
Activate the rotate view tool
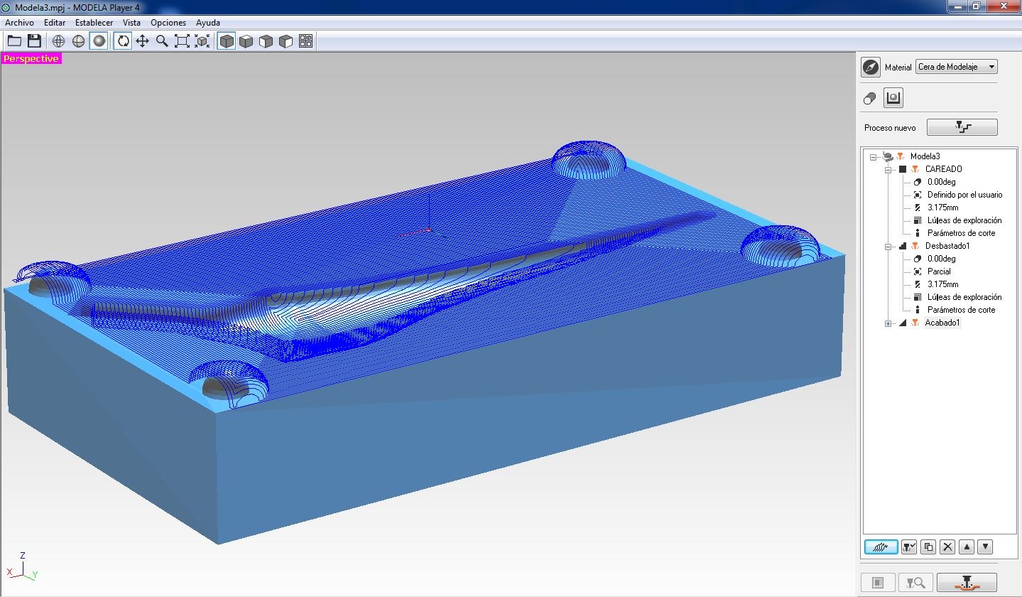pos(124,41)
